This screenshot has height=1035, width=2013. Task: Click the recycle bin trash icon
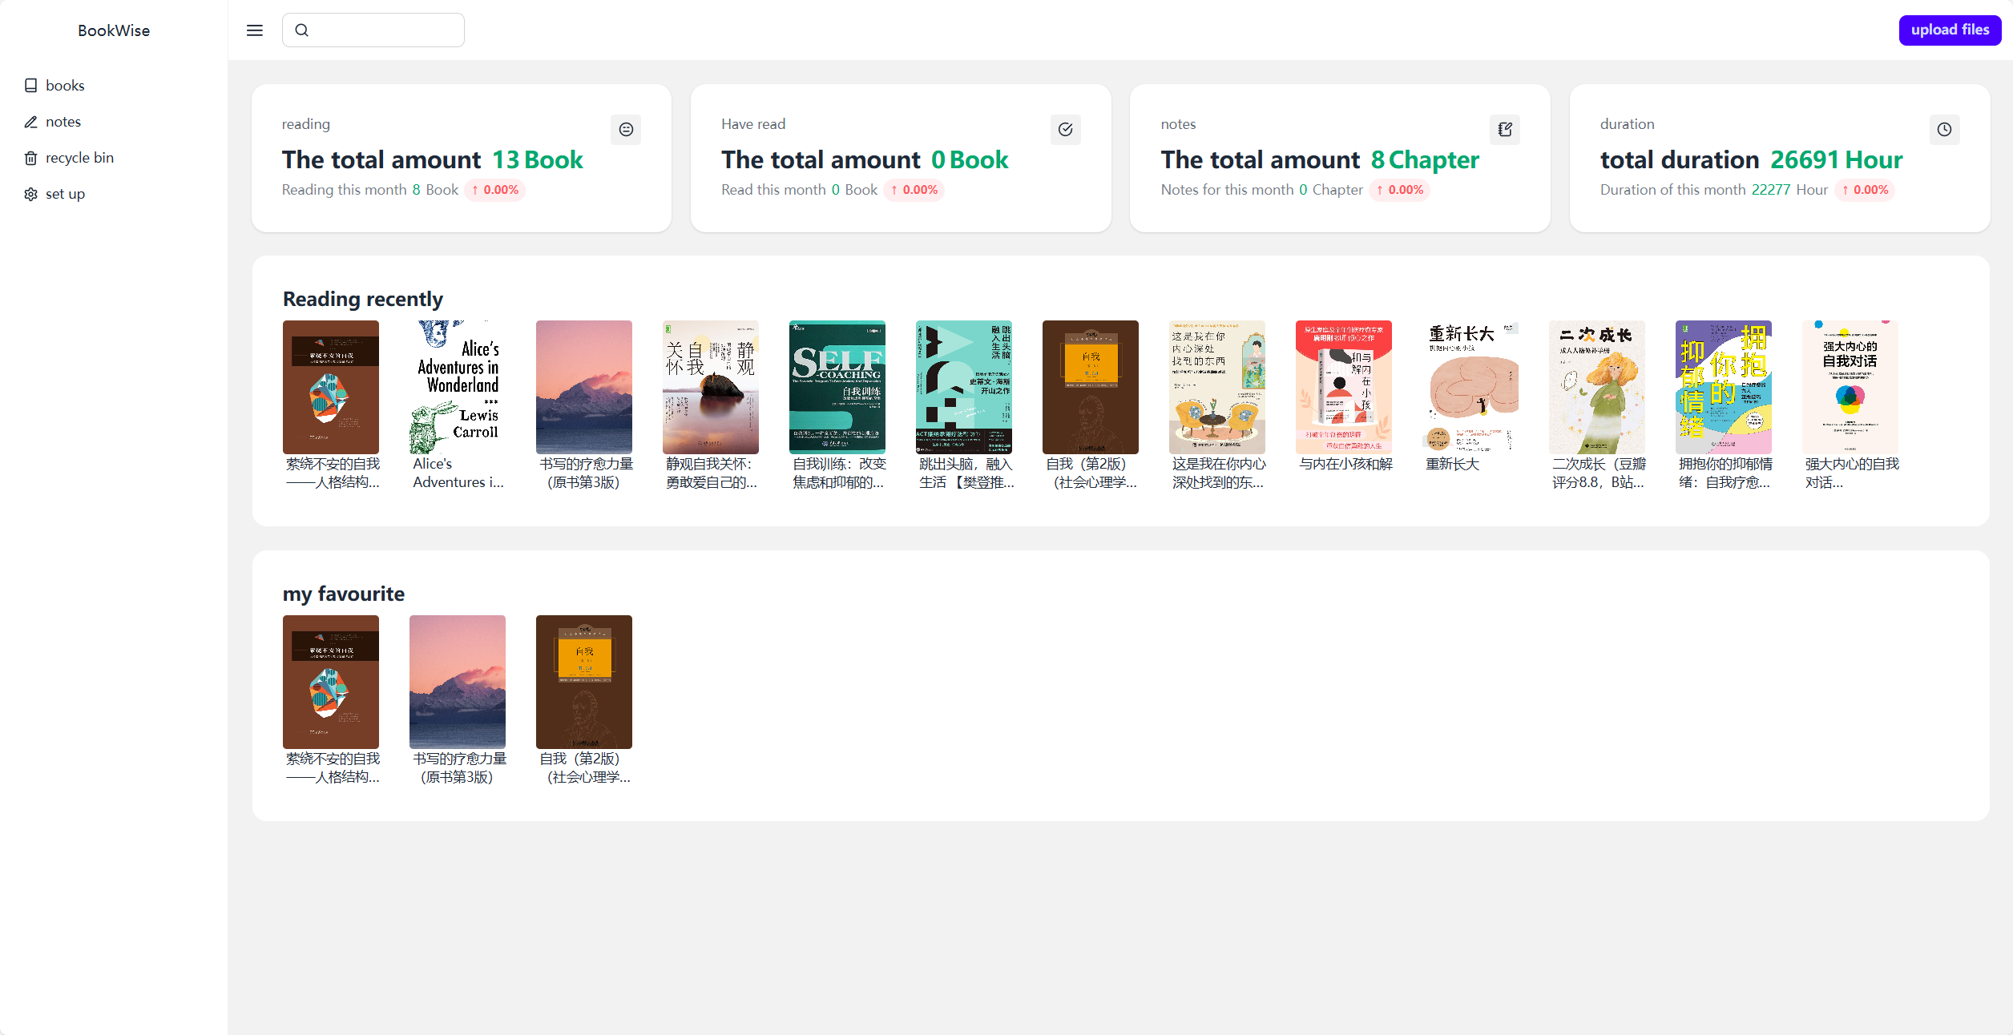click(x=30, y=158)
